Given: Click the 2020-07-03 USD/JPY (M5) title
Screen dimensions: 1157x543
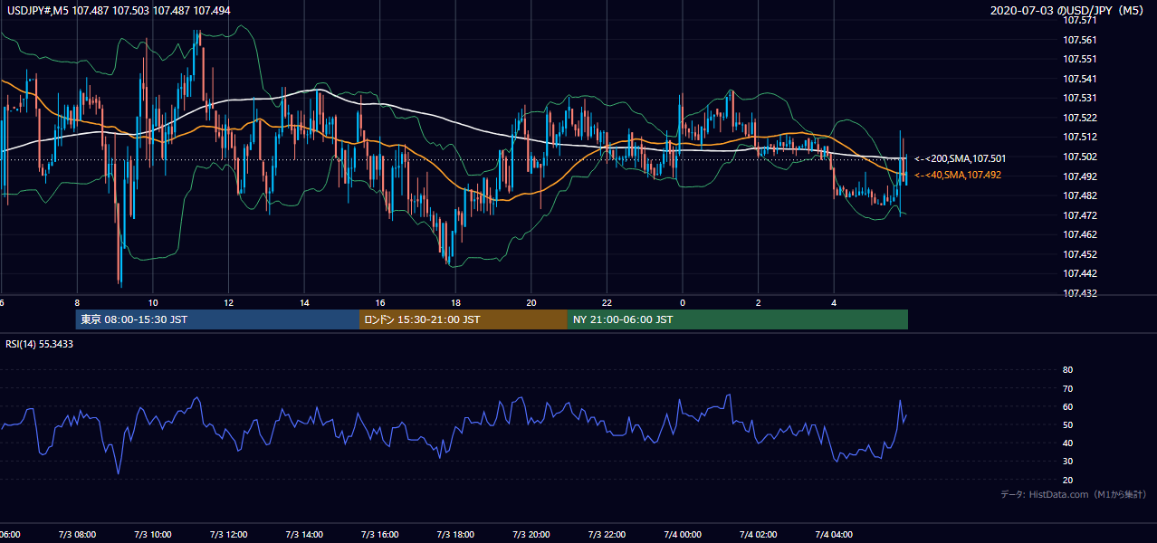Looking at the screenshot, I should coord(1067,11).
